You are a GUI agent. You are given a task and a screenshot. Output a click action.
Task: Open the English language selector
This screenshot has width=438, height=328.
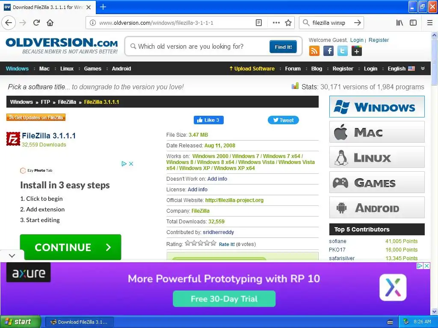401,69
